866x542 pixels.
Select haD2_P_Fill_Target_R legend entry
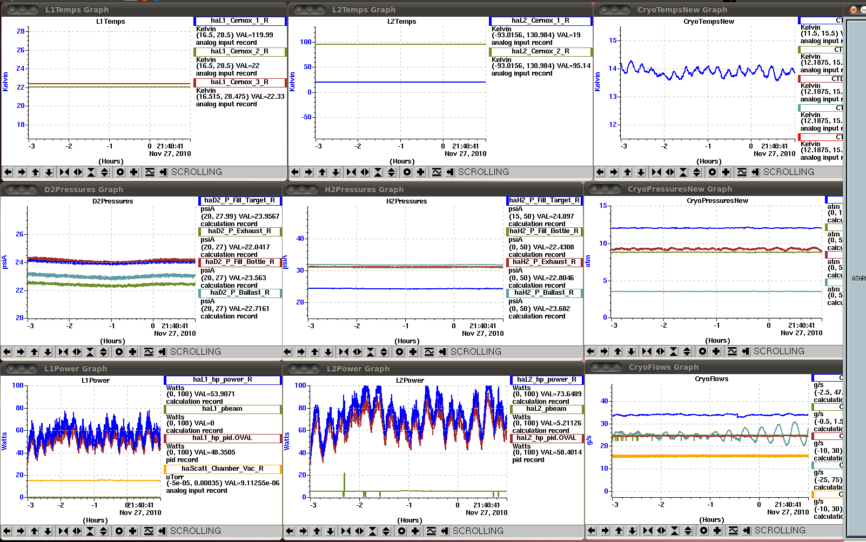(x=240, y=201)
